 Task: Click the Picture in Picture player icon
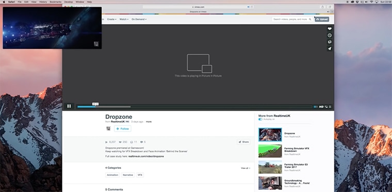pos(326,107)
